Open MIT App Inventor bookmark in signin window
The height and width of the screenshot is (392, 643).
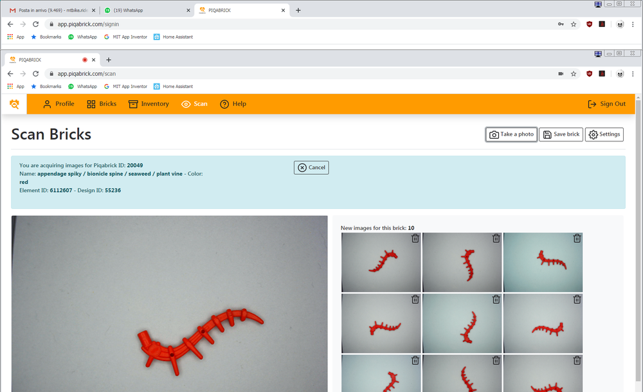coord(125,37)
